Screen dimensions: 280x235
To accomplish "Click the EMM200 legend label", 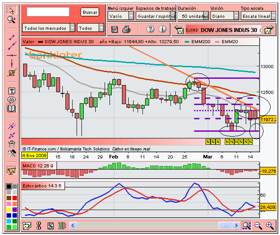I will tap(201, 42).
